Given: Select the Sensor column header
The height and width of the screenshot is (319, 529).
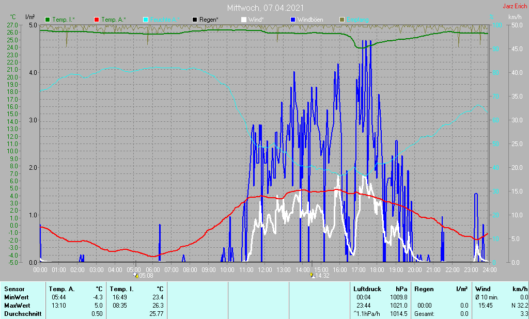Looking at the screenshot, I should tap(14, 289).
